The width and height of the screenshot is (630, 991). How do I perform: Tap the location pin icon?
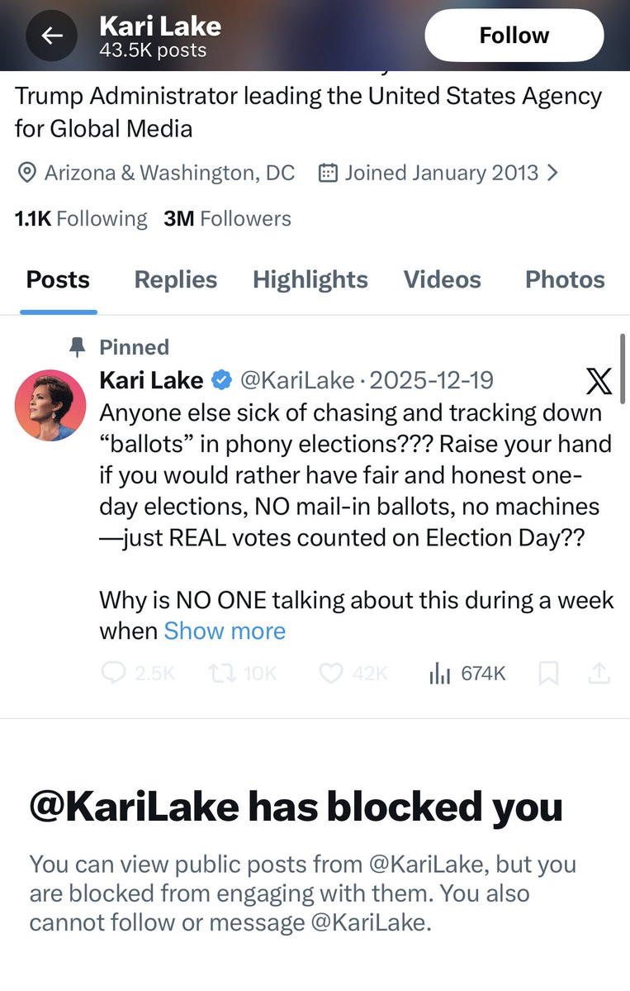tap(26, 173)
